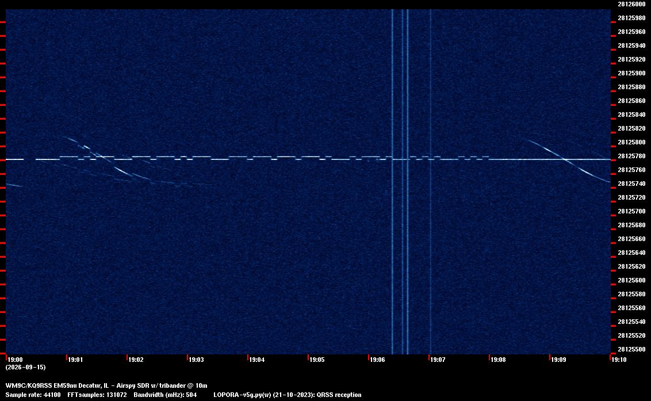The image size is (651, 401).
Task: Click the Sample rate 44100 text
Action: 33,395
